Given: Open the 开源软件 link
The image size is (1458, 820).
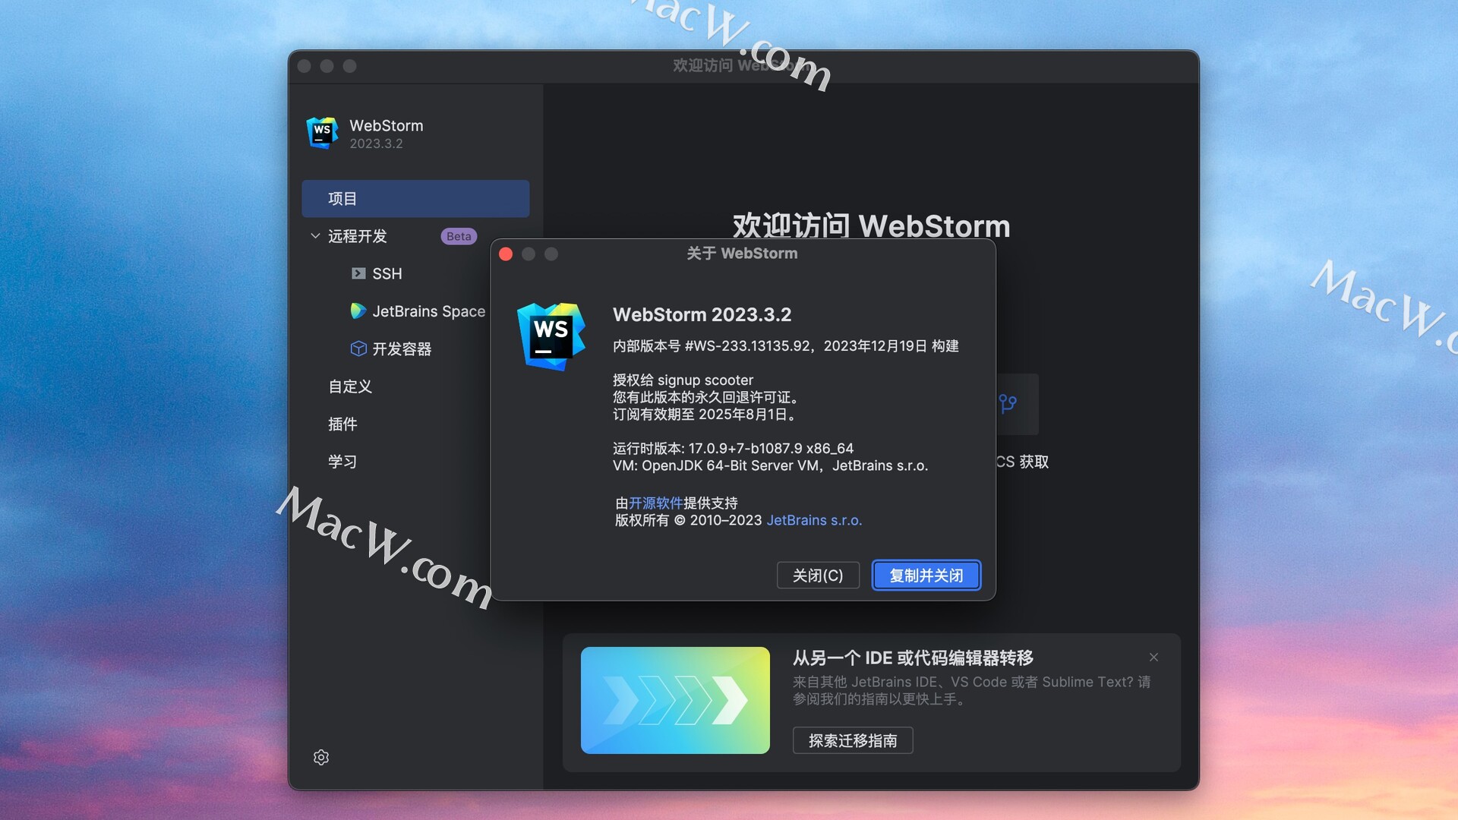Looking at the screenshot, I should click(656, 503).
